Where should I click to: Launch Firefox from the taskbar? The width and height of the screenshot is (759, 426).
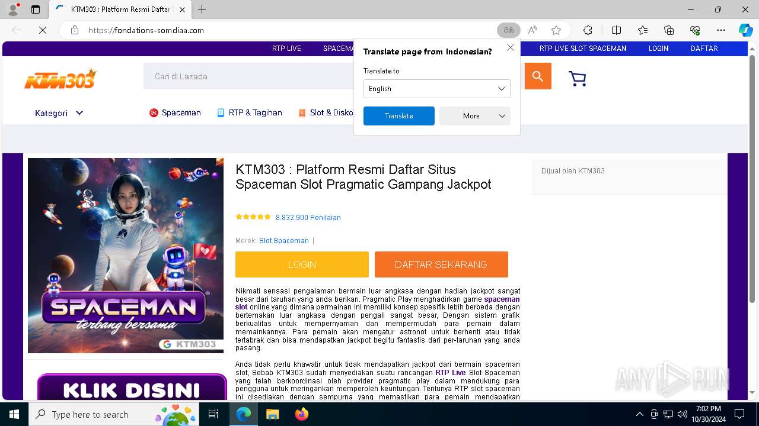click(302, 414)
